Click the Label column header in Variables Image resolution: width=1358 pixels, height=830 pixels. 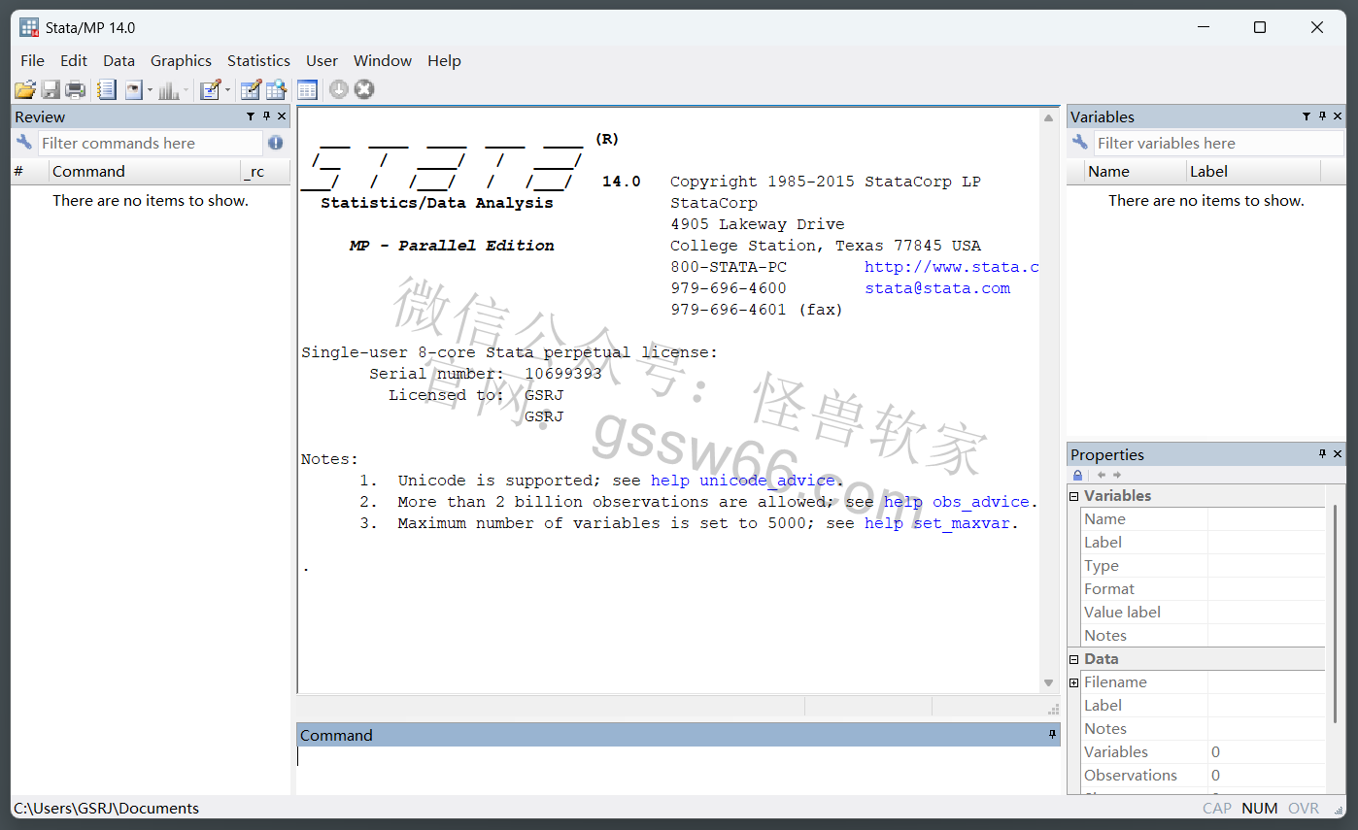coord(1254,171)
